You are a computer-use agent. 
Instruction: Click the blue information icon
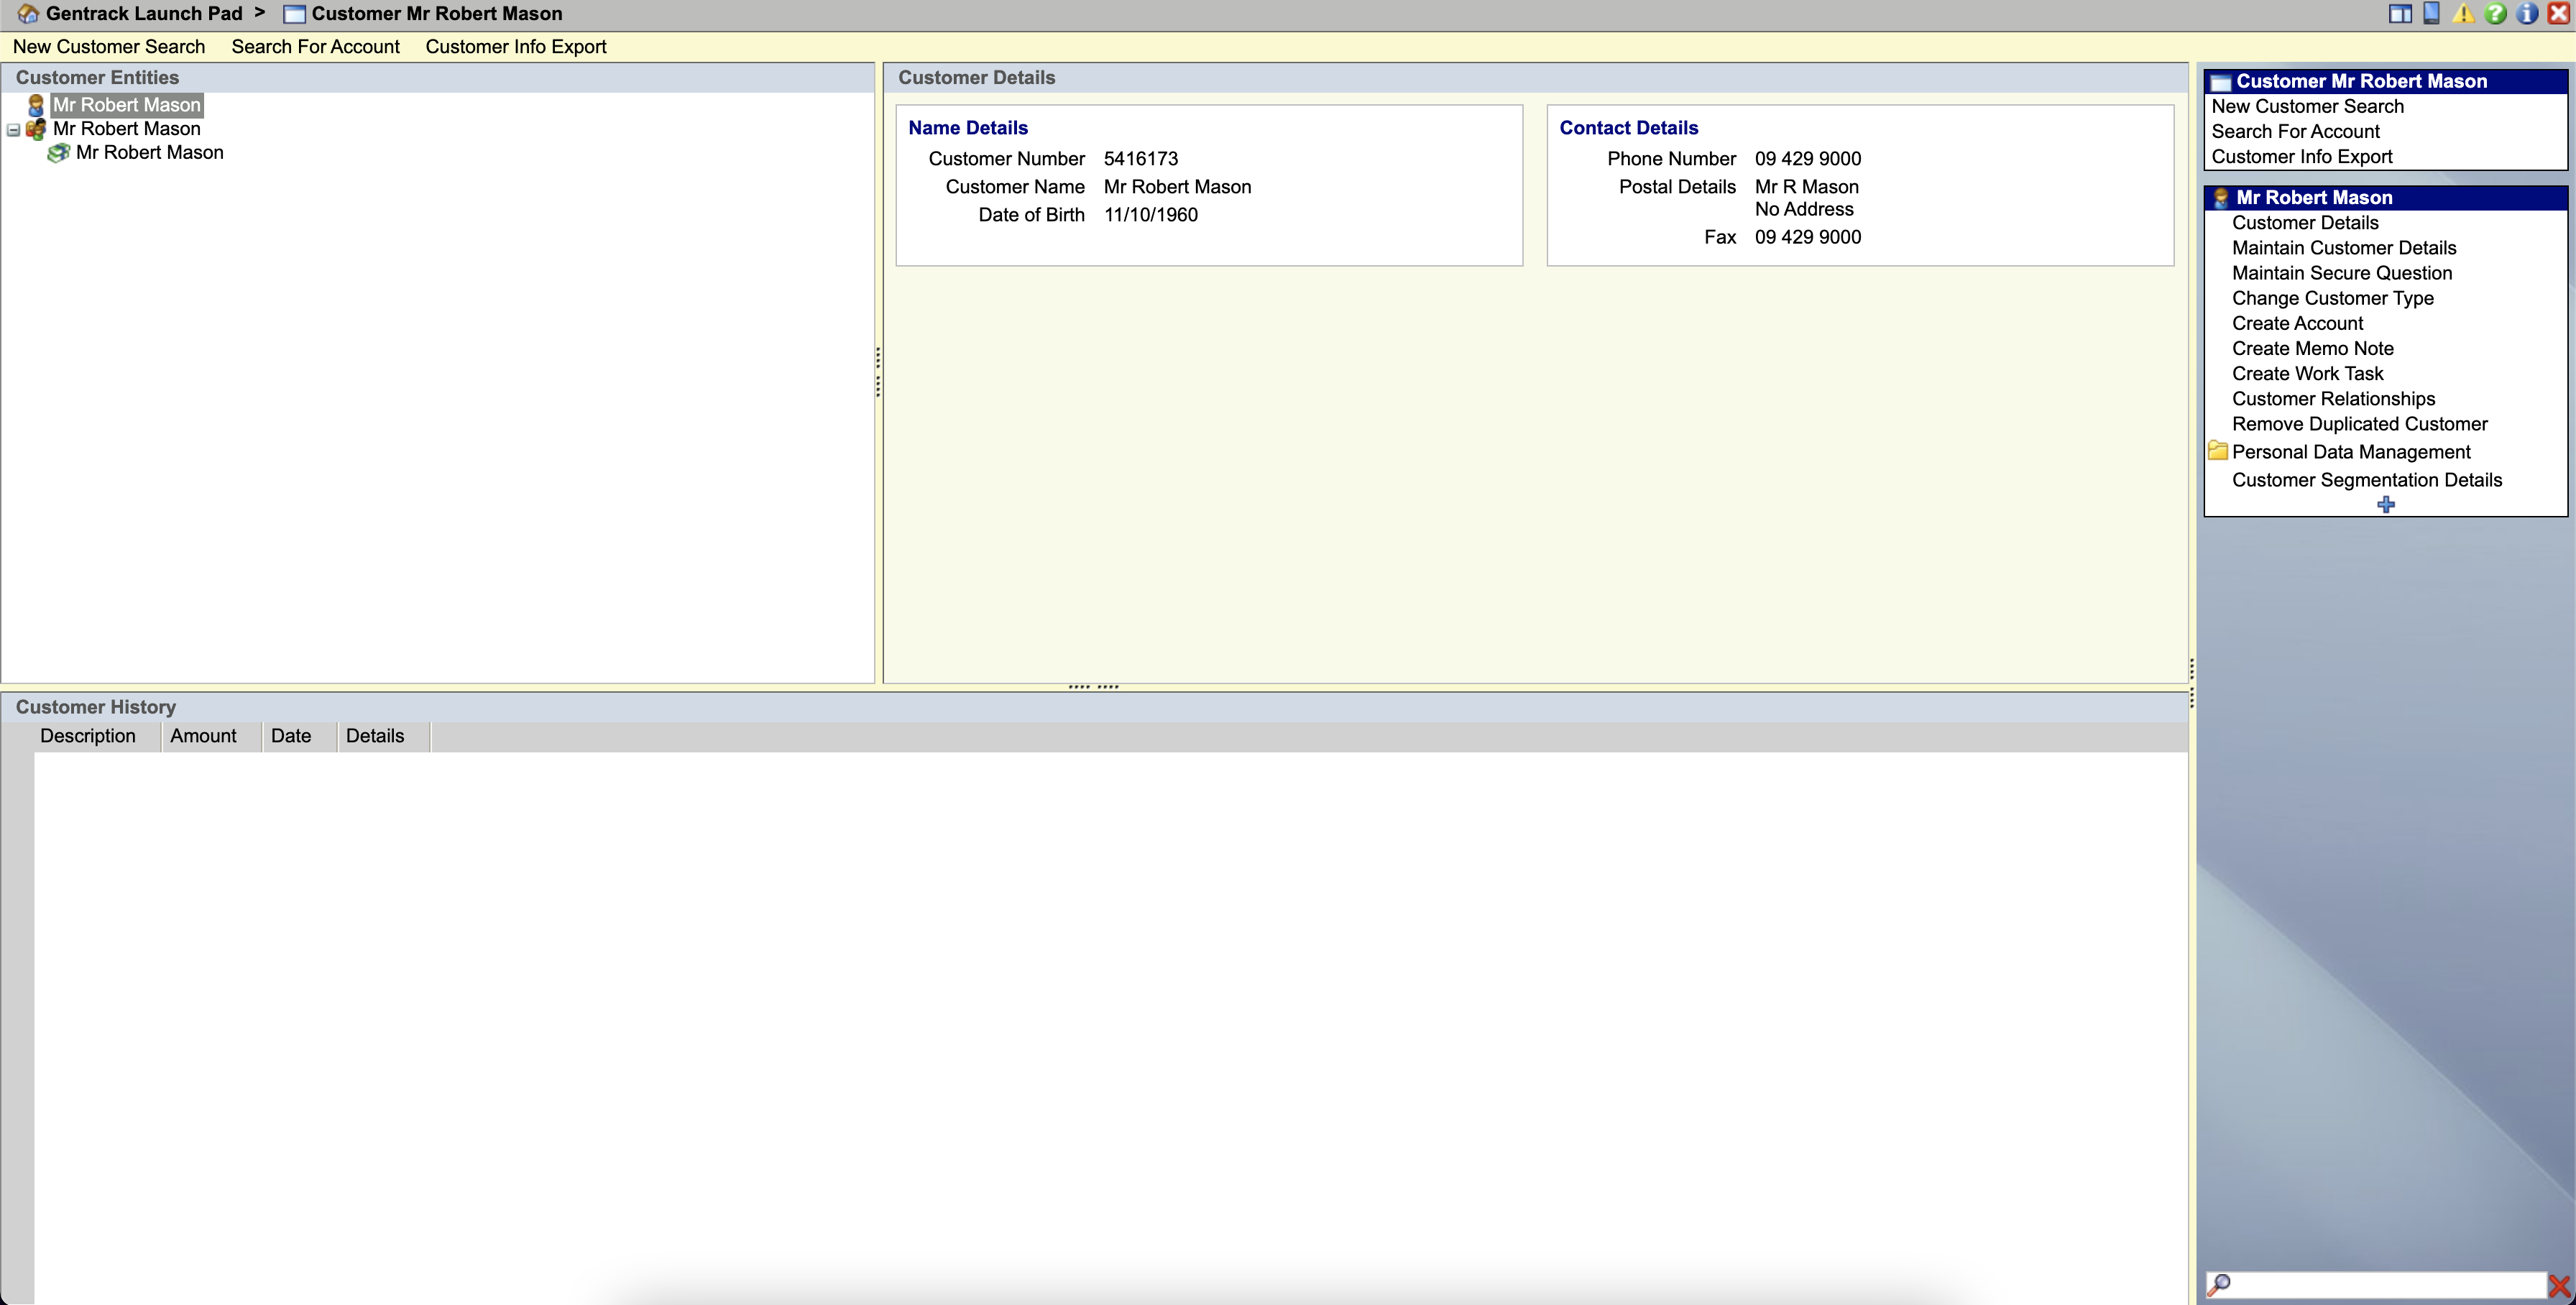(x=2527, y=13)
